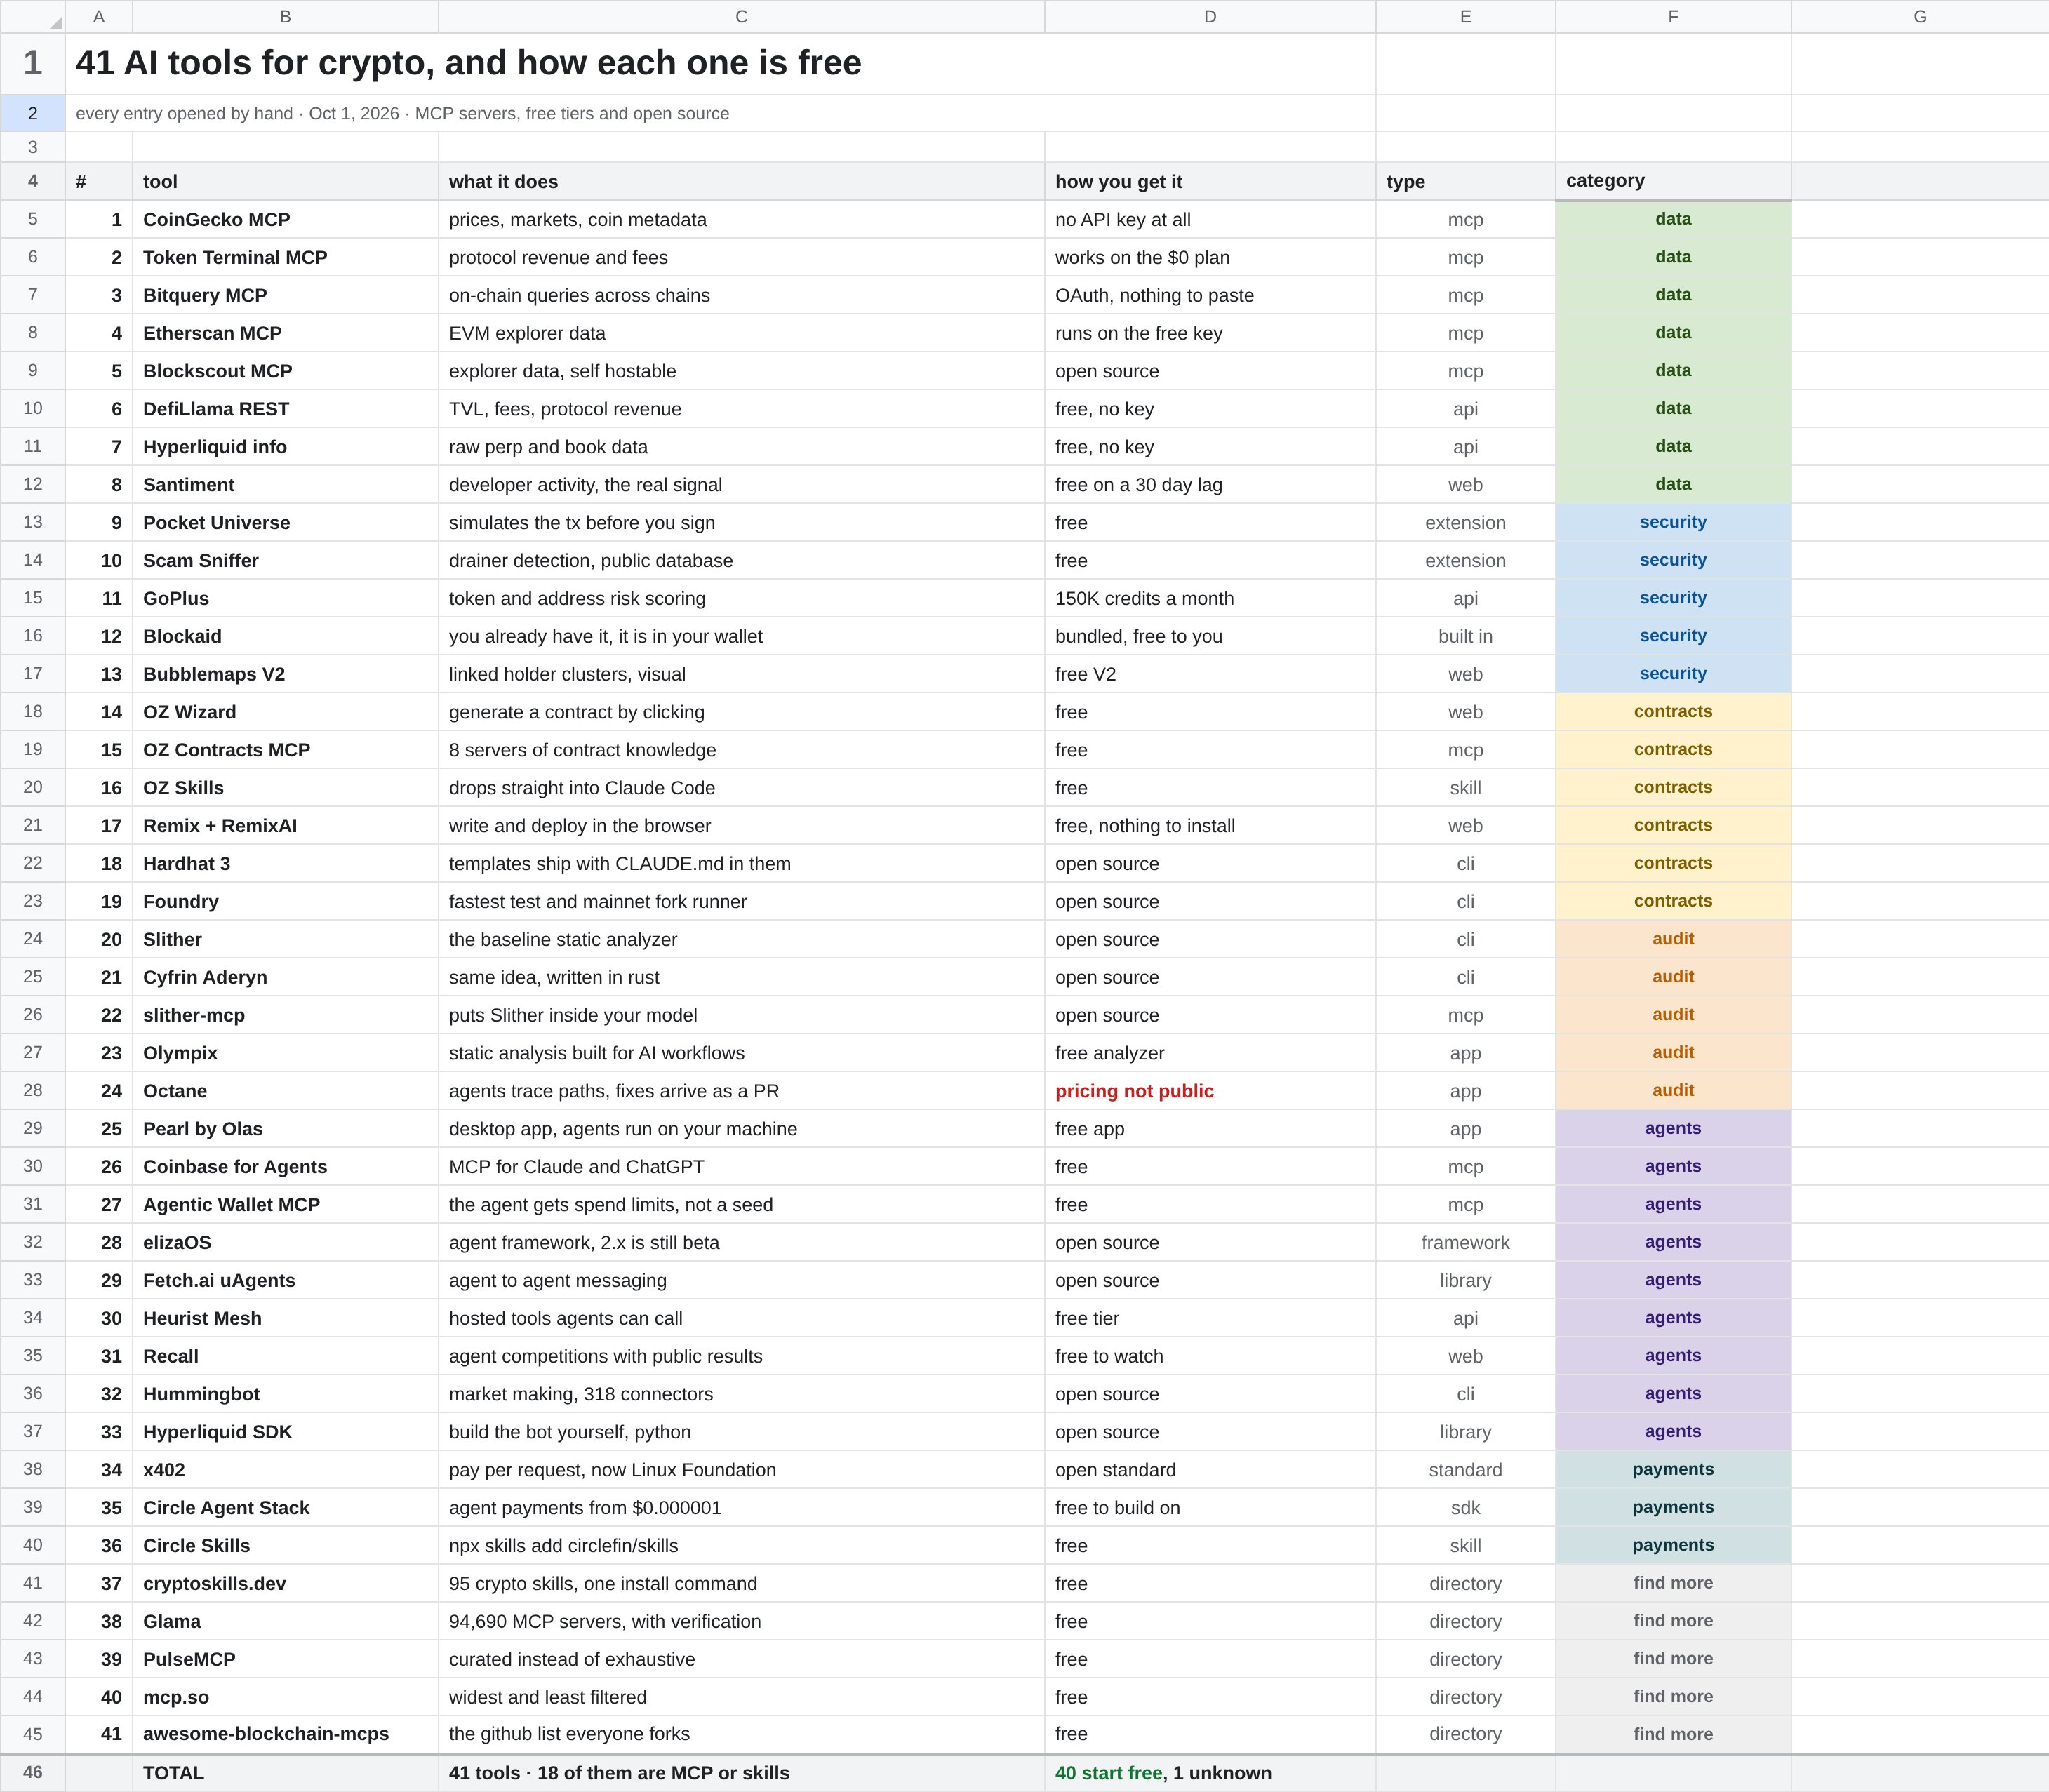
Task: Select the TOTAL cell in row 46
Action: pyautogui.click(x=285, y=1772)
